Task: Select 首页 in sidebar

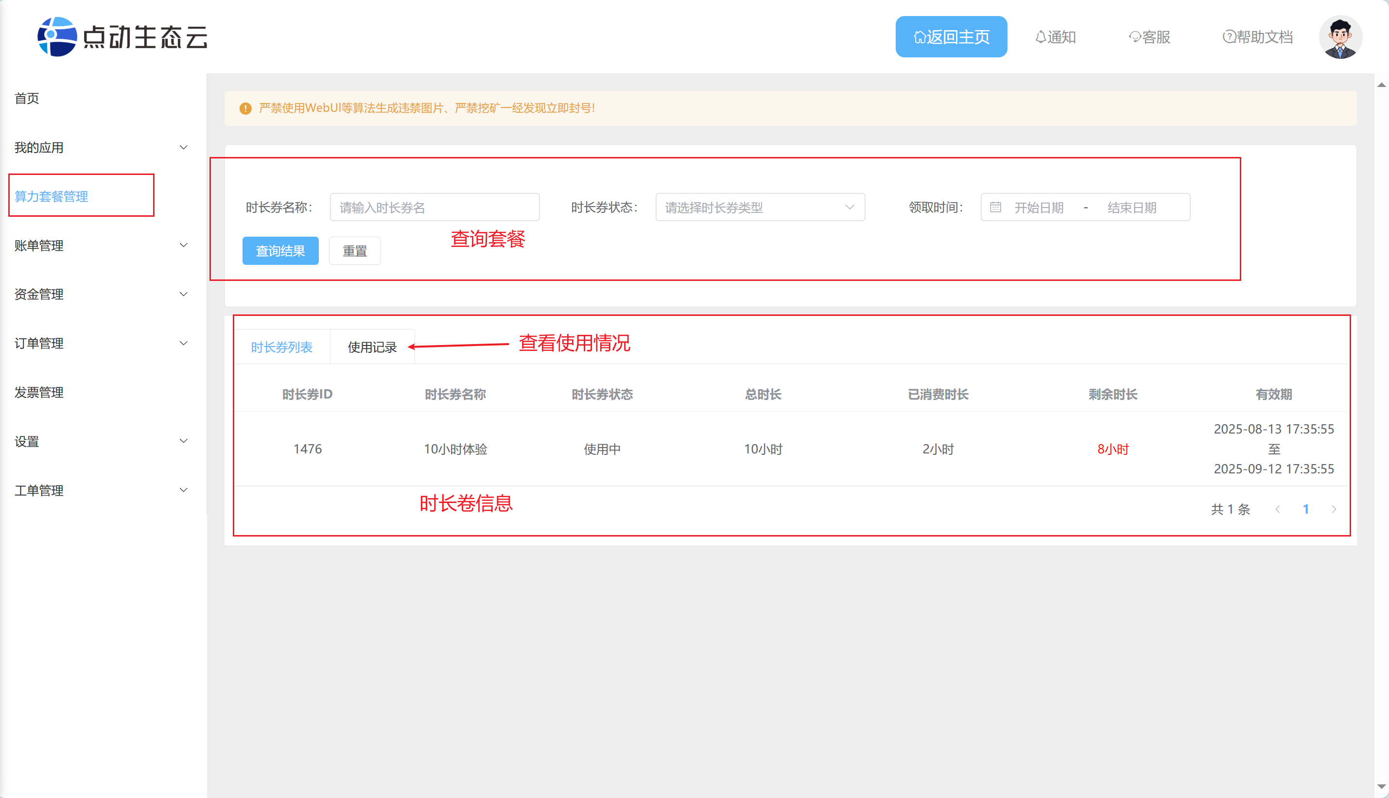Action: (x=27, y=98)
